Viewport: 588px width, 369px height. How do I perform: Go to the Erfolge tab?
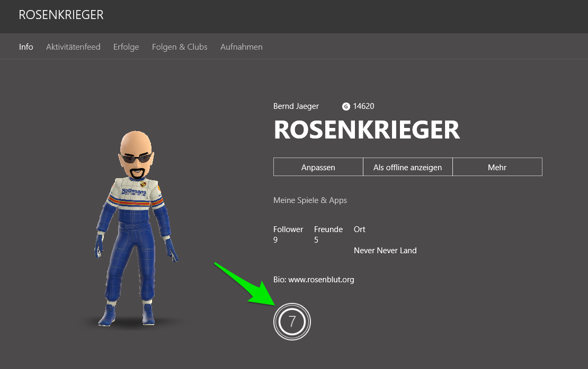tap(126, 47)
